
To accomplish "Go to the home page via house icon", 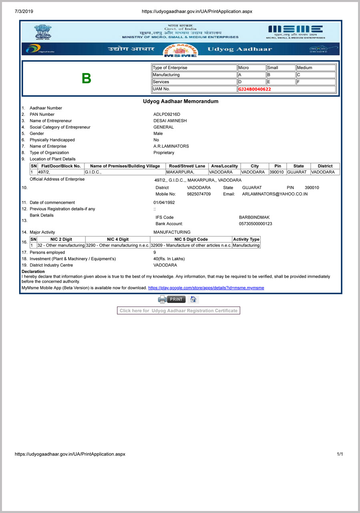I will [x=193, y=299].
